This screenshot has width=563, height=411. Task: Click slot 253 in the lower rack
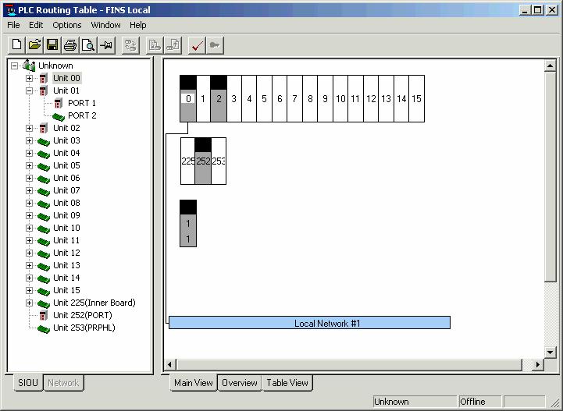point(219,161)
